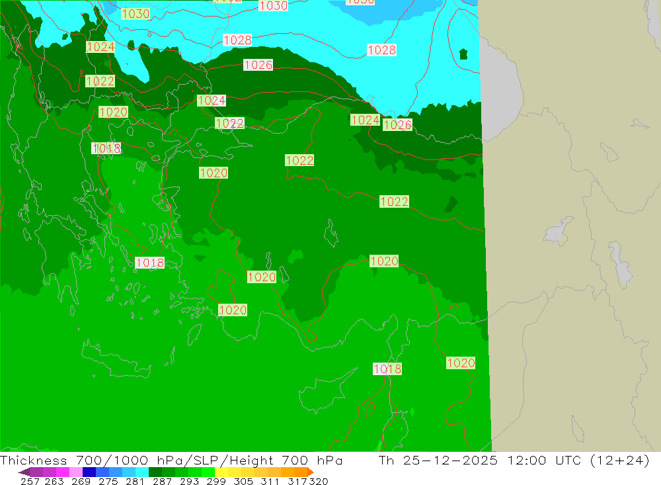Select the legend value "269"
Viewport: 661px width, 485px height.
[x=81, y=482]
